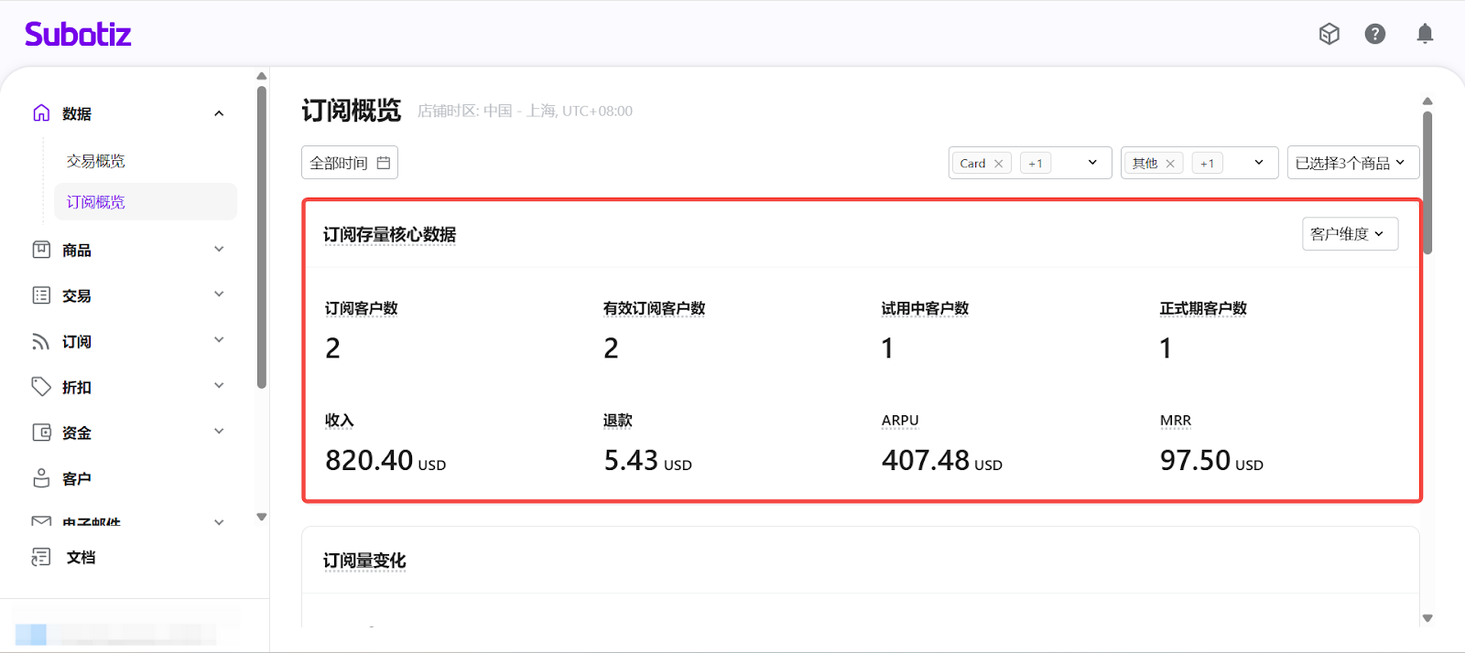Open the Card payment method dropdown arrow

pyautogui.click(x=1092, y=163)
